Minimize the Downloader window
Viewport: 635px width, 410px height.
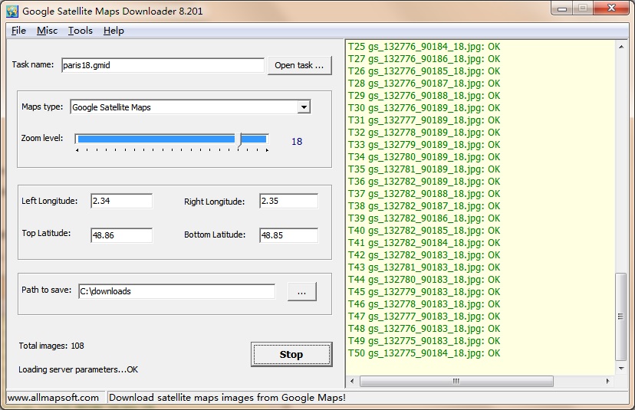pos(562,8)
